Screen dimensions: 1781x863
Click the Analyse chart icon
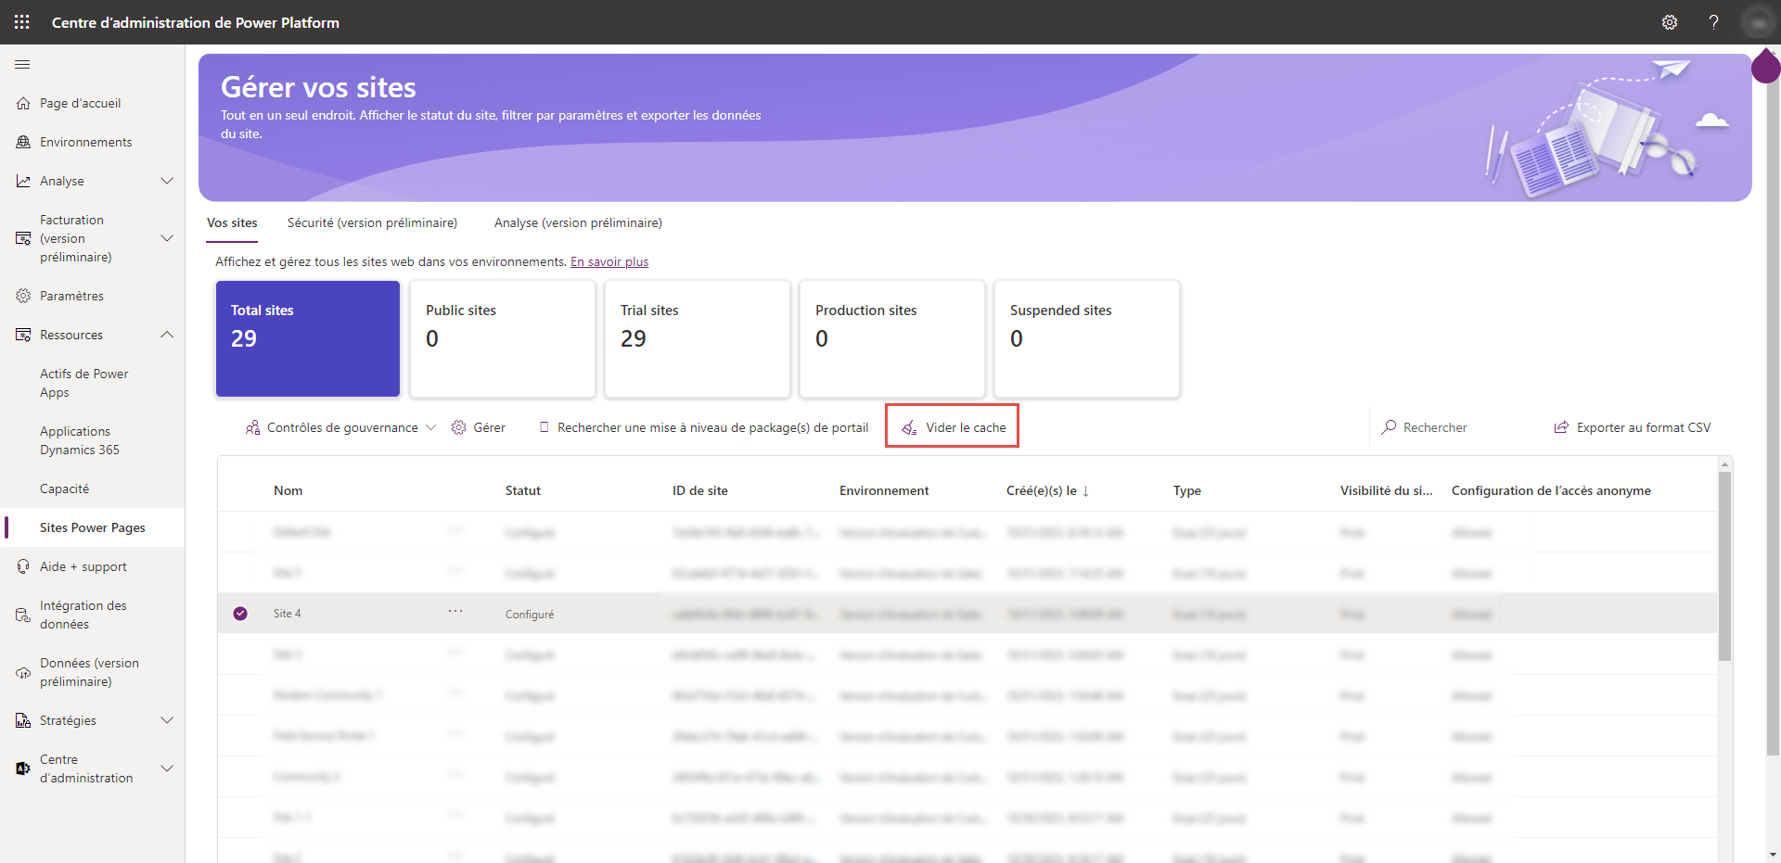coord(23,181)
